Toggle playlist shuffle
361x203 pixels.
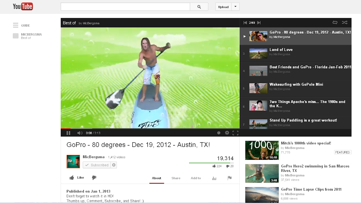coord(345,23)
